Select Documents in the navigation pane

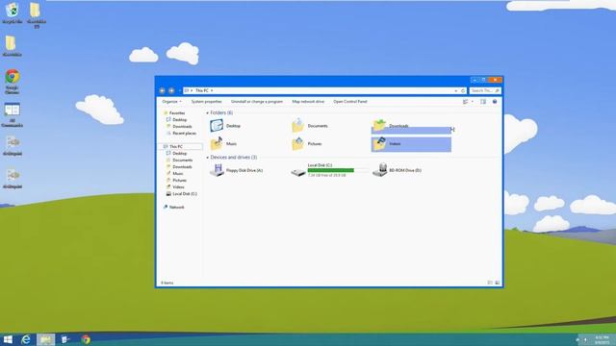point(180,161)
